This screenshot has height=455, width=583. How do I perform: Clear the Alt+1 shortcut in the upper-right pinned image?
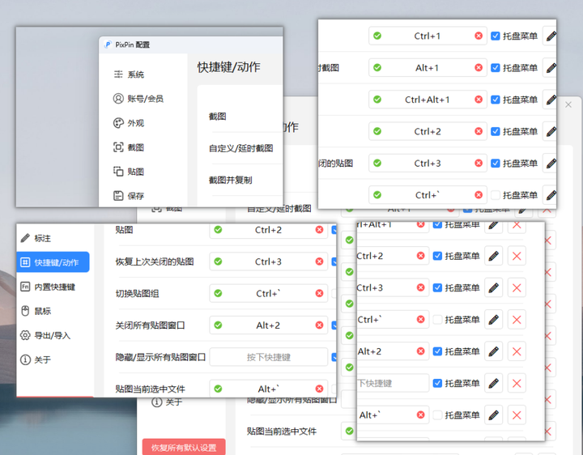click(x=479, y=68)
